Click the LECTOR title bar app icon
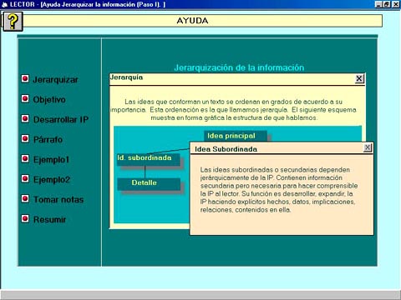The height and width of the screenshot is (300, 401). point(4,4)
